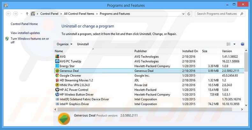
Task: Click the vertical scrollbar thumb
Action: pos(246,62)
